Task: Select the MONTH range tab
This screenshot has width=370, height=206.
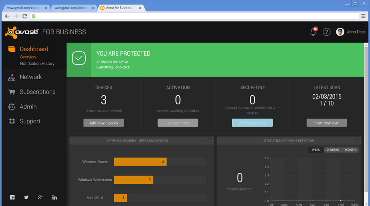Action: coord(350,150)
